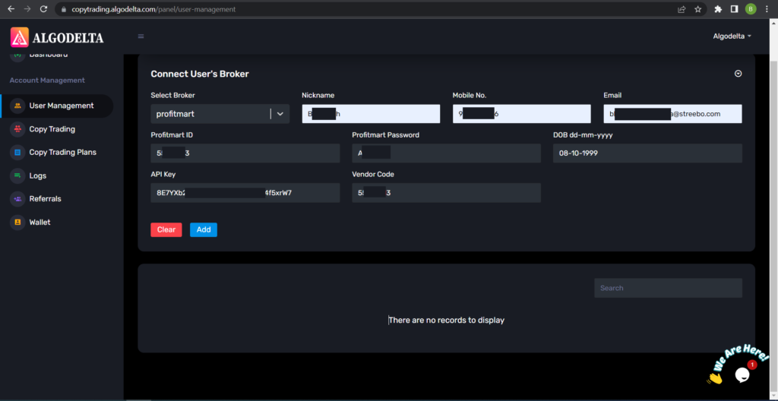Focus the Email input field
Viewport: 778px width, 401px height.
(673, 114)
